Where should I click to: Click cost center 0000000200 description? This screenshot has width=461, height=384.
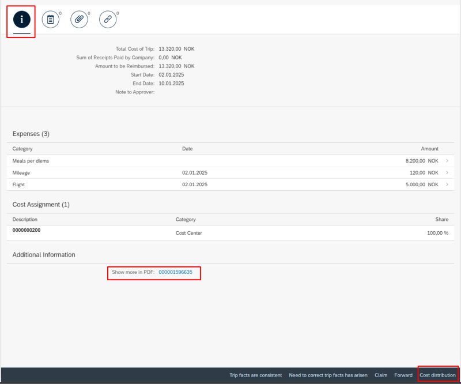tap(27, 230)
